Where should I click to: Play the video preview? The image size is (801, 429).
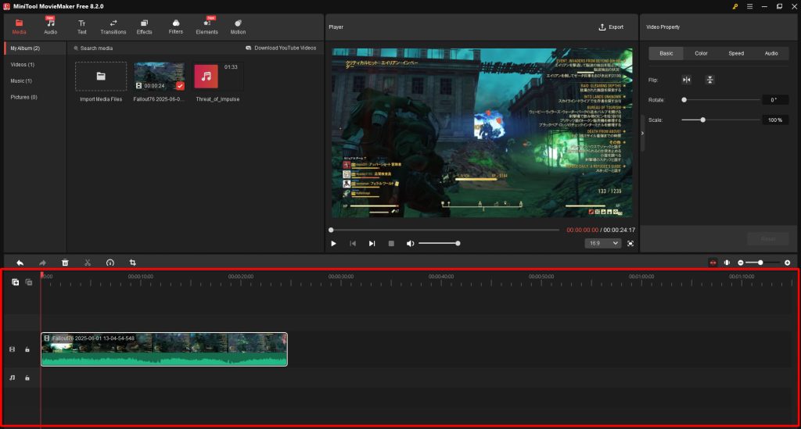[x=333, y=244]
